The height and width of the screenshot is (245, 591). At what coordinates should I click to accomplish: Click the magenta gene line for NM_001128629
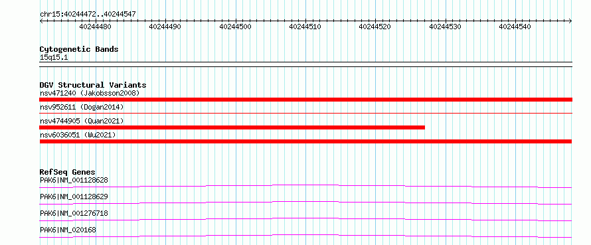pyautogui.click(x=305, y=203)
